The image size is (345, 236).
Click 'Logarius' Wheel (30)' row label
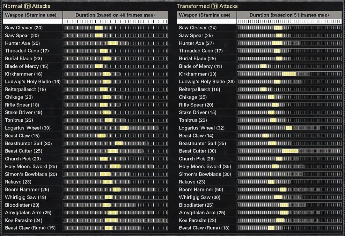pyautogui.click(x=28, y=128)
